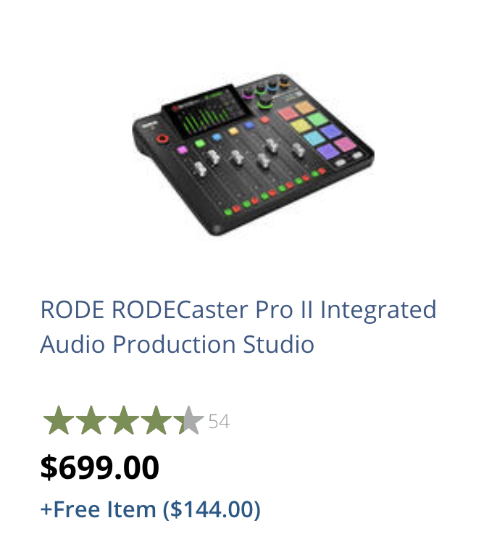Click the "Integrated" word in the product title
The height and width of the screenshot is (539, 497).
(378, 309)
